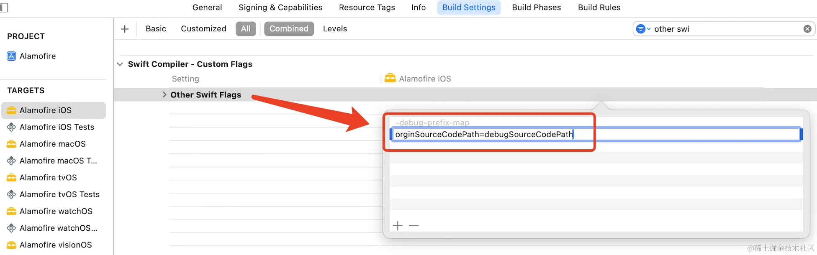Image resolution: width=817 pixels, height=255 pixels.
Task: Select the Build Settings tab
Action: pos(469,8)
